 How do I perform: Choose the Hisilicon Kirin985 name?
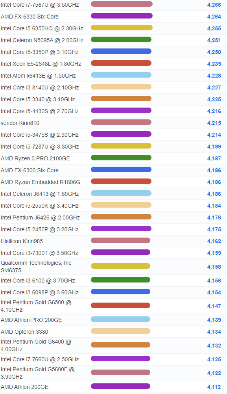[22, 241]
